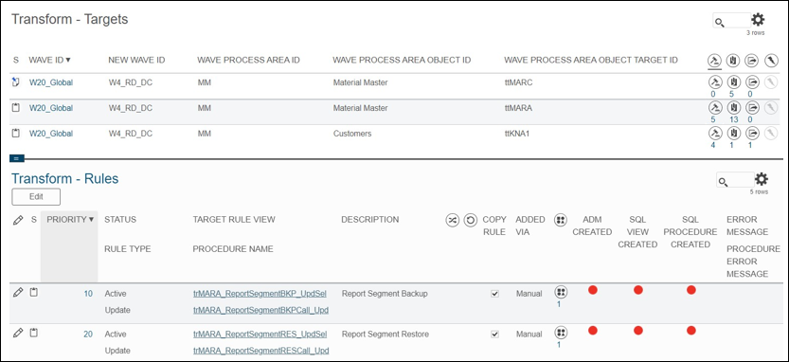Sort by the WAVE ID column arrow

coord(68,60)
